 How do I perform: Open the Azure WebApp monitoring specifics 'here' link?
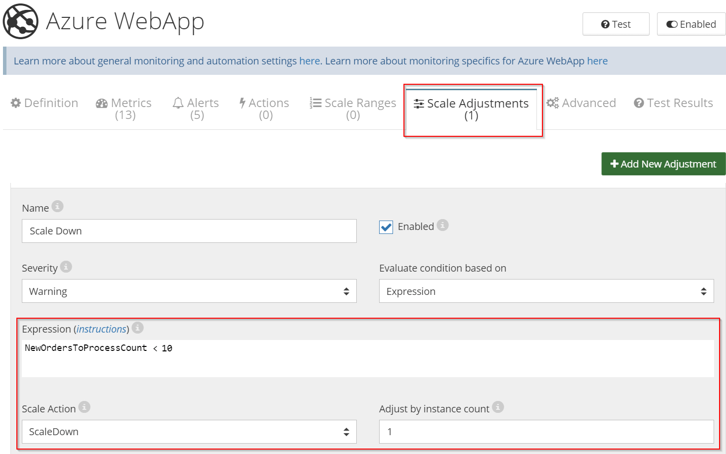[x=597, y=61]
